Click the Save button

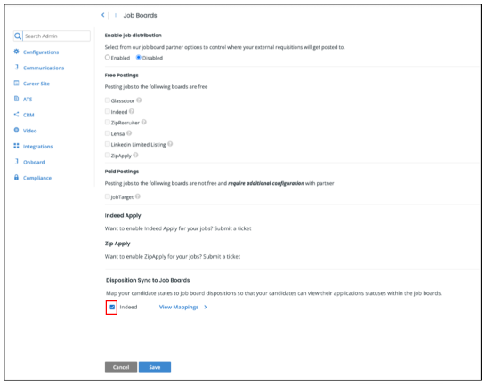pyautogui.click(x=155, y=367)
